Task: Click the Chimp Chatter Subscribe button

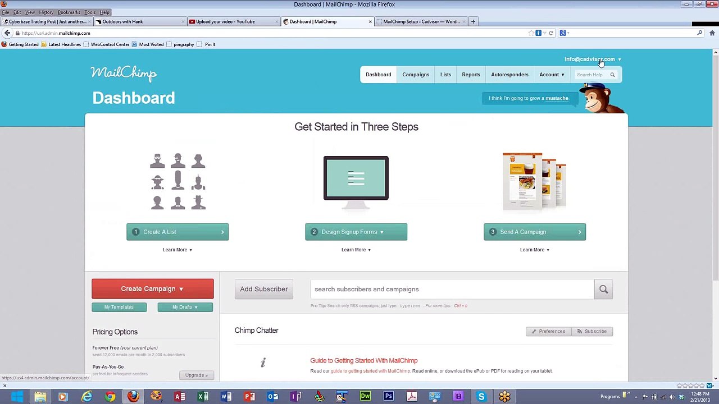Action: pyautogui.click(x=592, y=331)
